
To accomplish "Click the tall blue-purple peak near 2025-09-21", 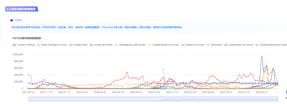I will pos(262,57).
